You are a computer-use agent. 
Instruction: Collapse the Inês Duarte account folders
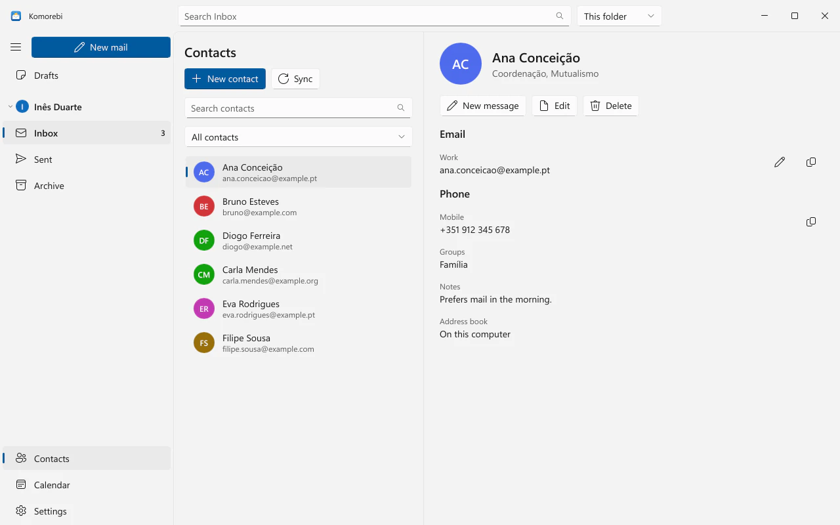click(x=10, y=107)
